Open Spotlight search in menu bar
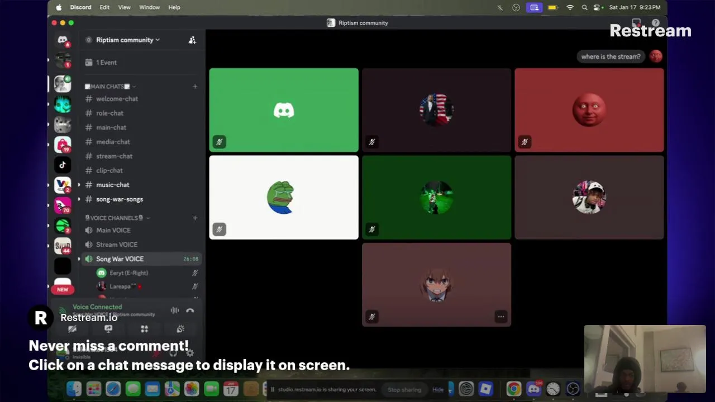The width and height of the screenshot is (715, 402). tap(584, 7)
